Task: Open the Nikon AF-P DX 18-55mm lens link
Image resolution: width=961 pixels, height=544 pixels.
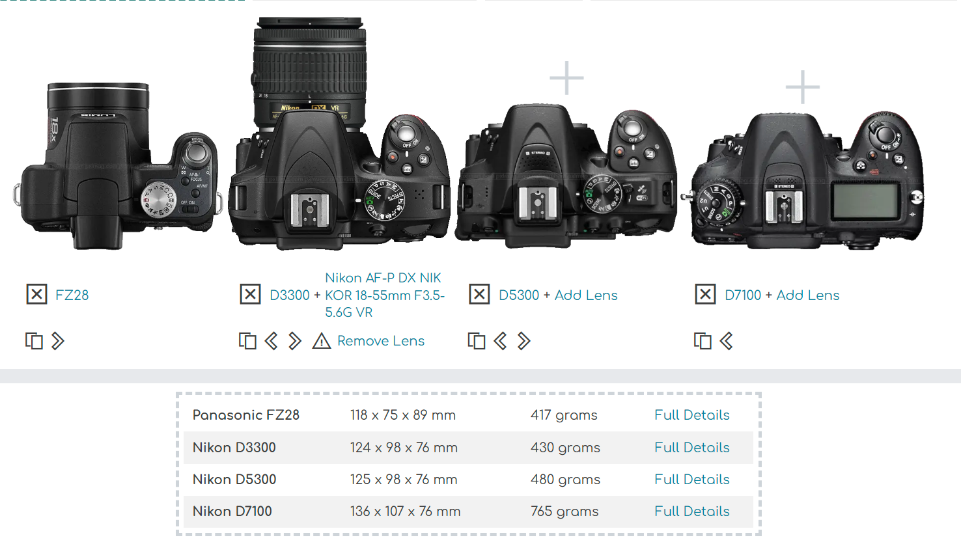Action: [x=385, y=295]
